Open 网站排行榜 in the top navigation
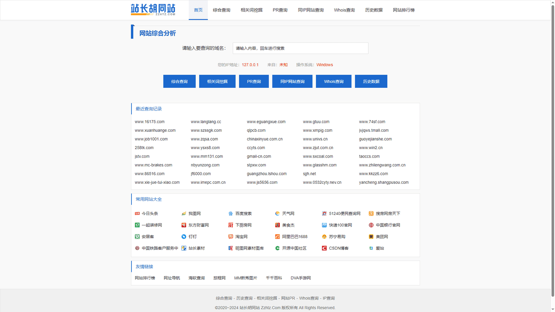 click(404, 10)
